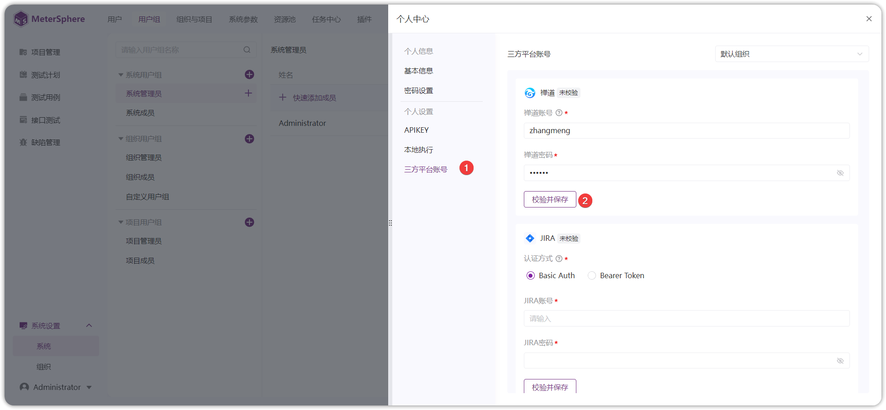Show the 禅道密码 with eye icon

coord(840,173)
